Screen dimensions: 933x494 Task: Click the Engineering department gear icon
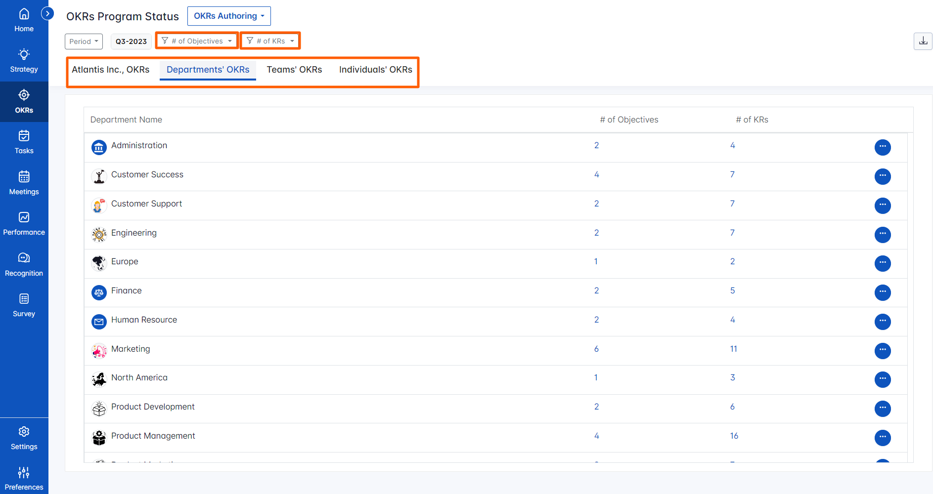99,235
